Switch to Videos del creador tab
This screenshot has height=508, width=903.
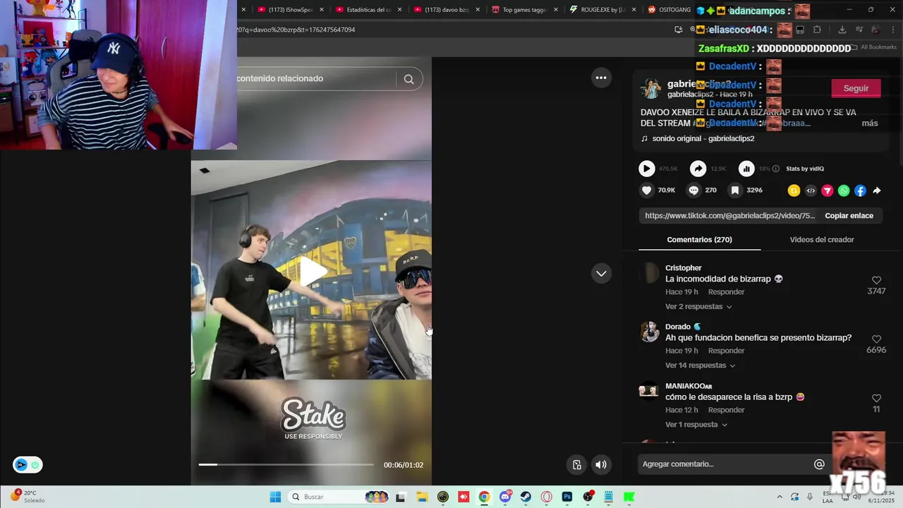tap(822, 240)
